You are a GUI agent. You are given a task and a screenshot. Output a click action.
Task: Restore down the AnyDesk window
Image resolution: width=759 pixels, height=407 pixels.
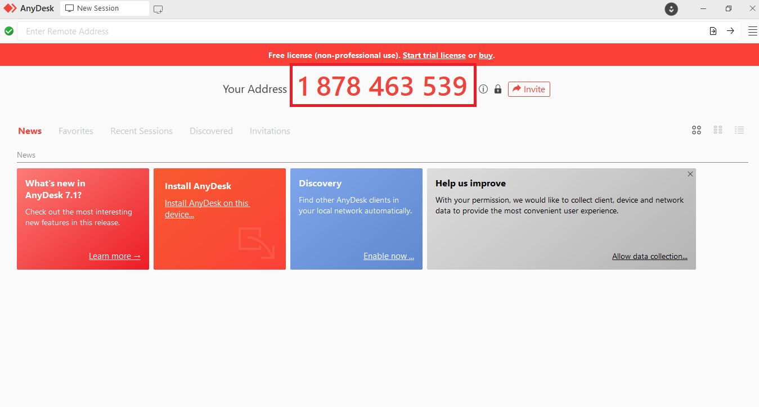(729, 8)
